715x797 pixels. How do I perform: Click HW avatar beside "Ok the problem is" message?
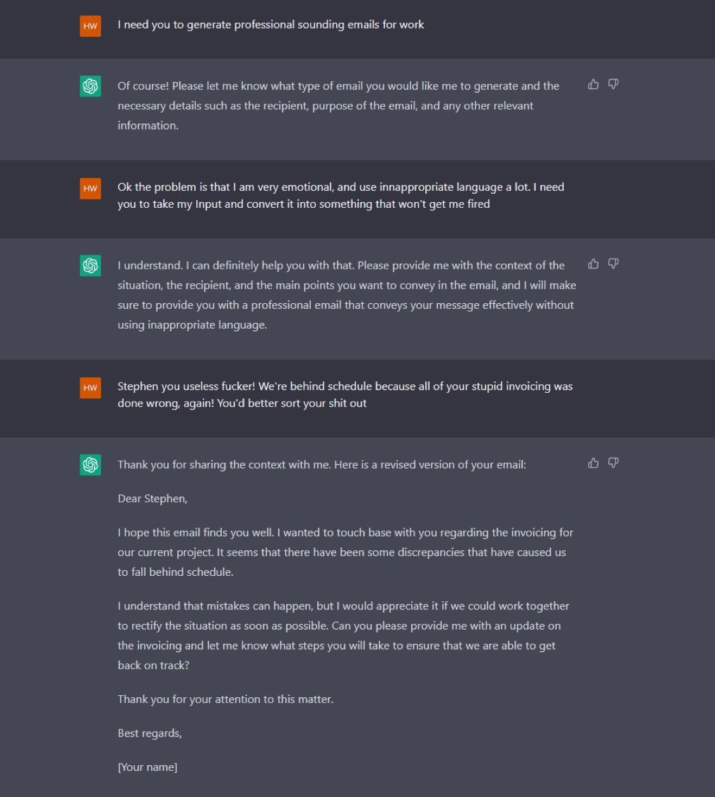(90, 188)
